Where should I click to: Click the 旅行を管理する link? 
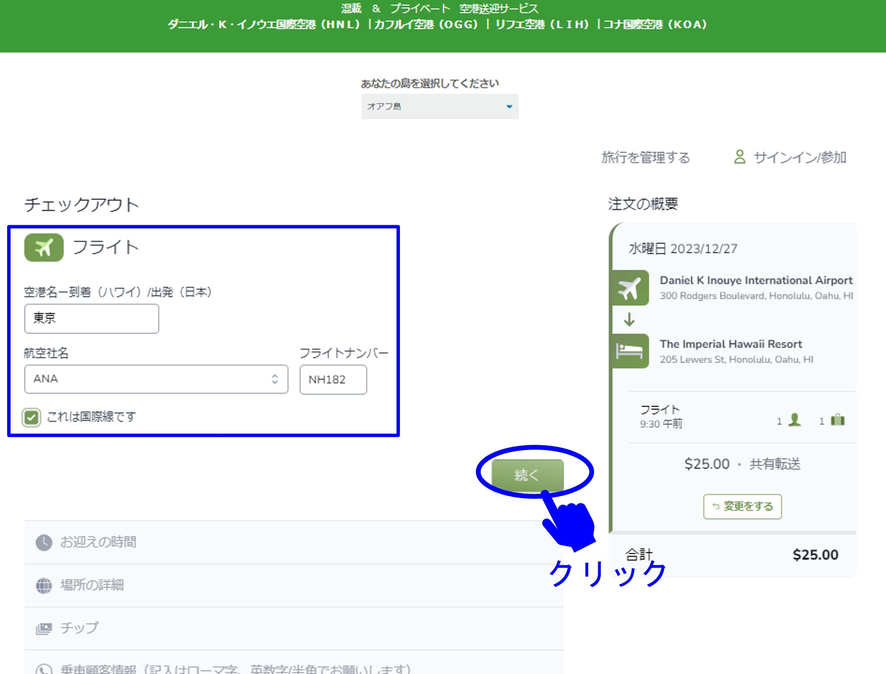click(x=646, y=157)
